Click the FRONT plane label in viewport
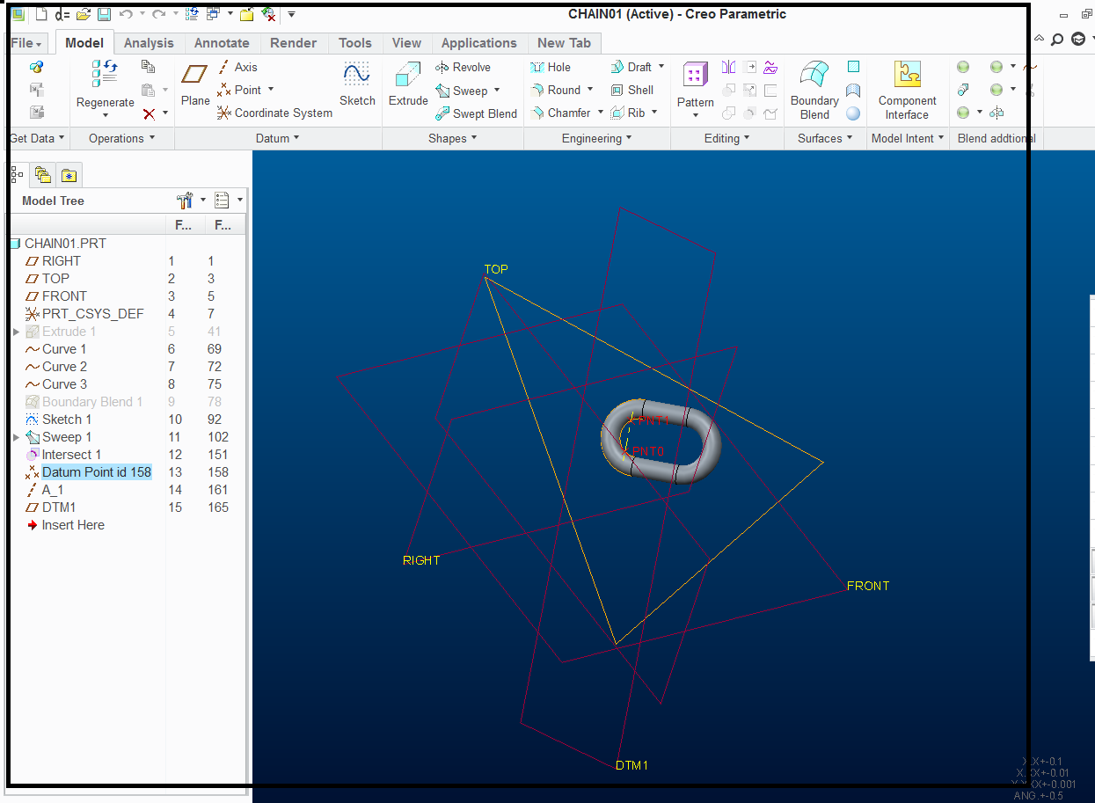Screen dimensions: 1095x803 pyautogui.click(x=867, y=586)
